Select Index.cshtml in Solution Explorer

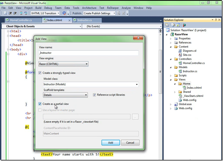194,88
